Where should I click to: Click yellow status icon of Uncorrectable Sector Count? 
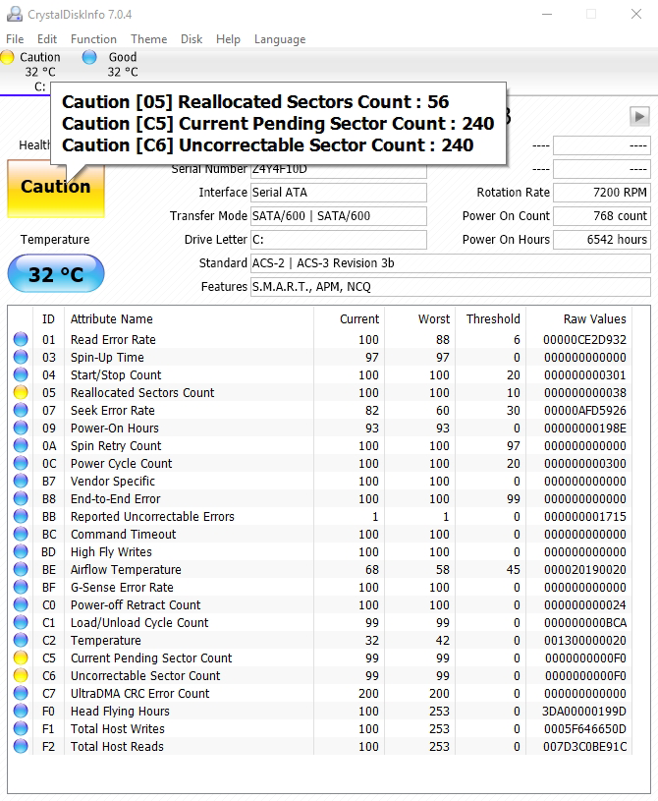[x=21, y=675]
